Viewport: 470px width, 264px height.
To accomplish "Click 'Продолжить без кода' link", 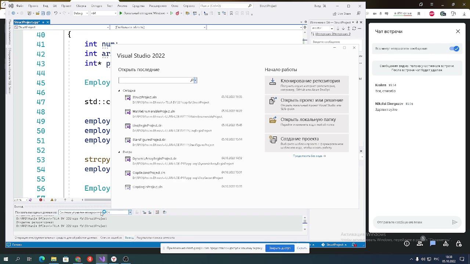I will pyautogui.click(x=309, y=156).
